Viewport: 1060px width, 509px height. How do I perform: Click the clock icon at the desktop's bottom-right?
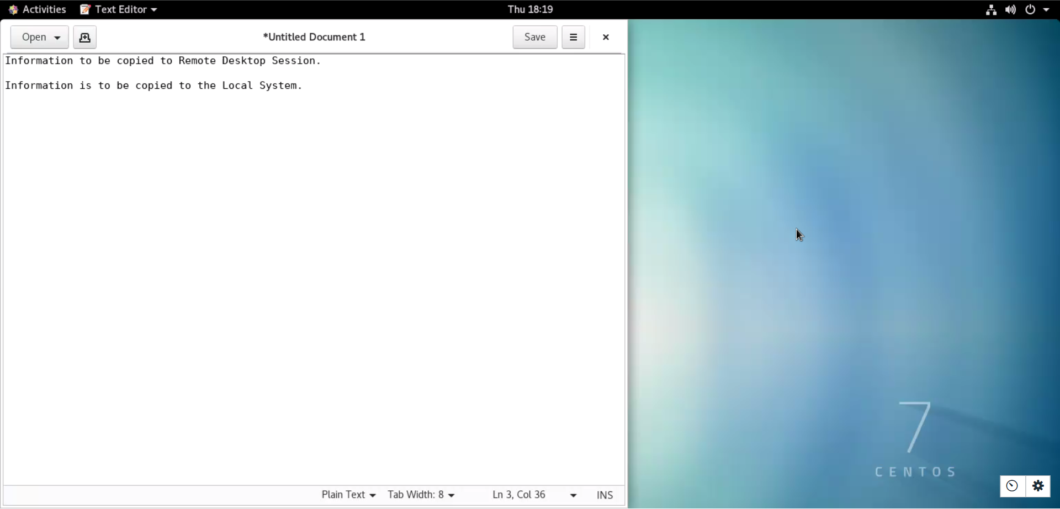pyautogui.click(x=1012, y=486)
